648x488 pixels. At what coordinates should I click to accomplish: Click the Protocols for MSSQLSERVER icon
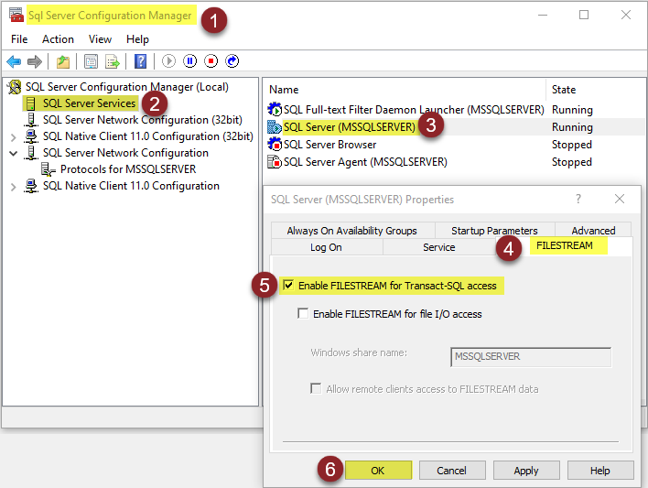pos(49,169)
